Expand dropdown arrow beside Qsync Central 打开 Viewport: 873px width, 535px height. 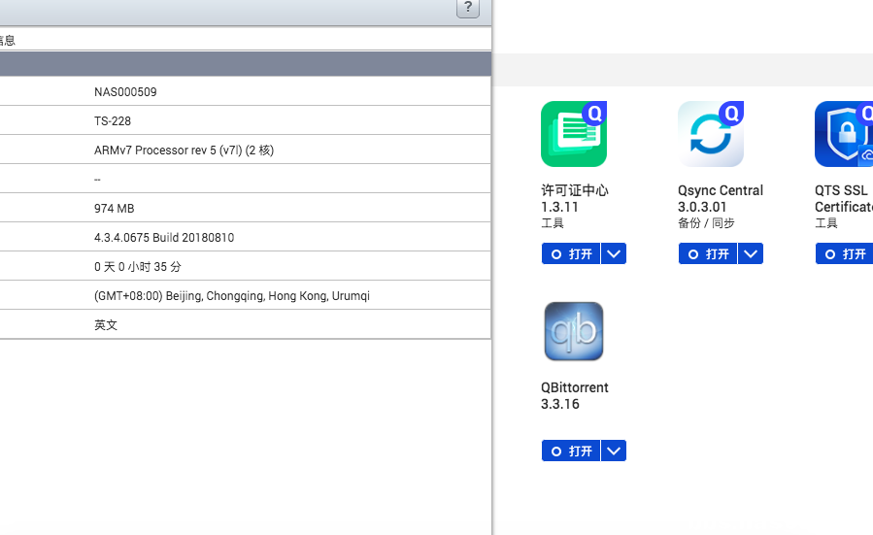coord(751,253)
